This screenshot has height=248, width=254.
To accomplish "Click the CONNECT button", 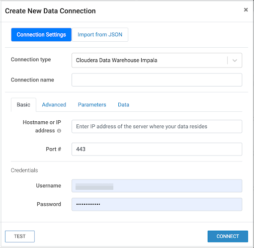I will coord(228,237).
